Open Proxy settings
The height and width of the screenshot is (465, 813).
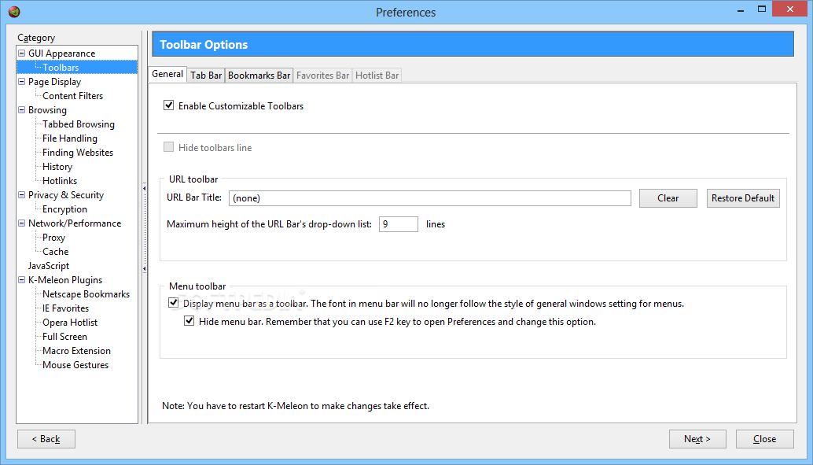54,237
